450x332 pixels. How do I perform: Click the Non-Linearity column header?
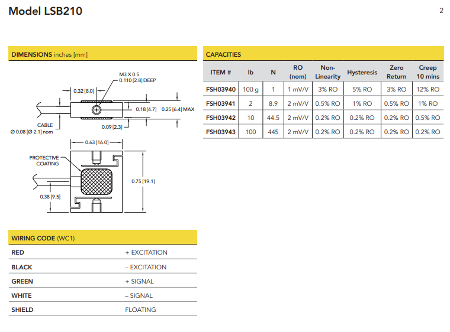point(327,72)
